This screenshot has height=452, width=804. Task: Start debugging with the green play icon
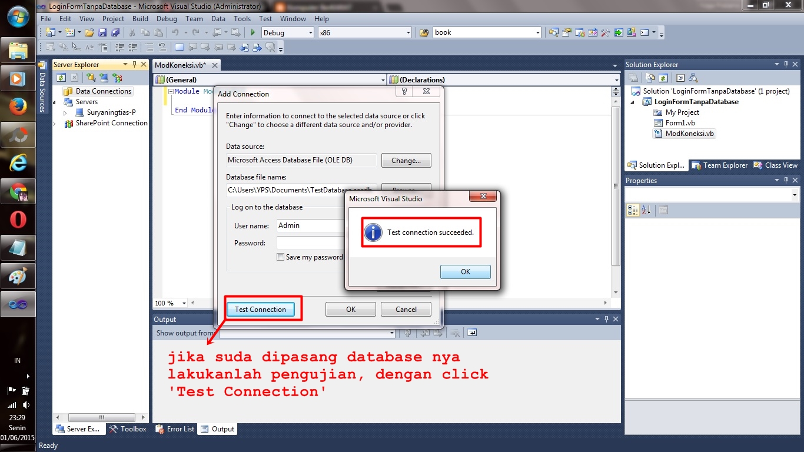[x=253, y=33]
